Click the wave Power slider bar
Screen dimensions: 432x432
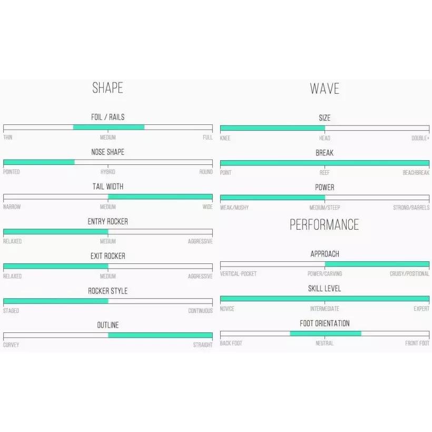[x=325, y=198]
